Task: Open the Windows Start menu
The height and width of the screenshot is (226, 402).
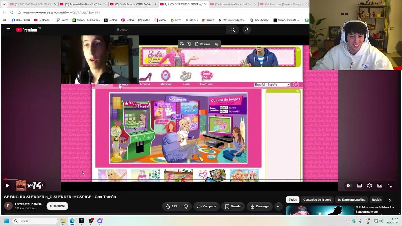Action: point(7,221)
